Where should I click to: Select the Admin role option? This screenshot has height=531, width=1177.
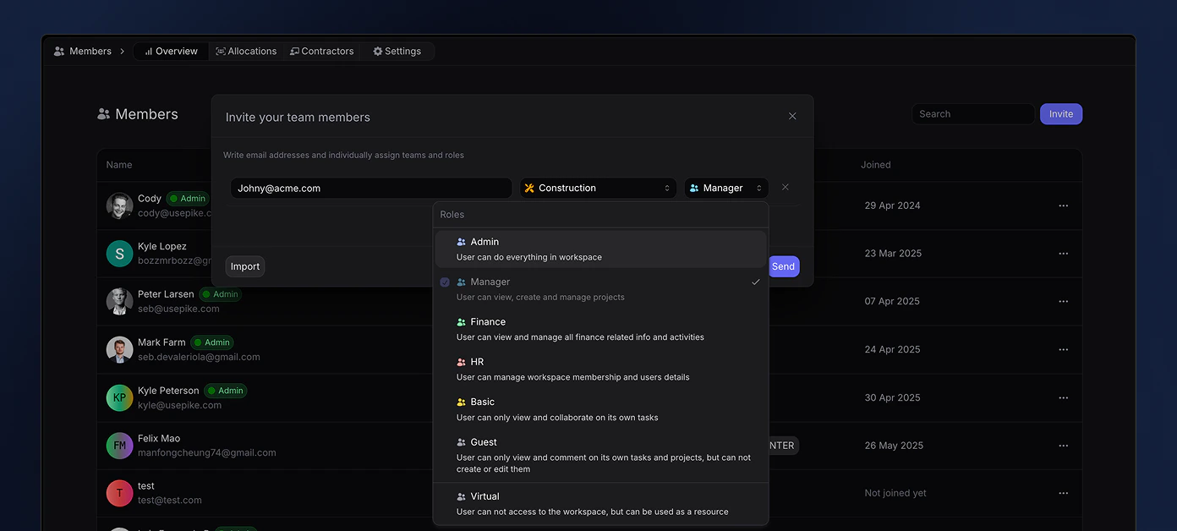tap(601, 249)
